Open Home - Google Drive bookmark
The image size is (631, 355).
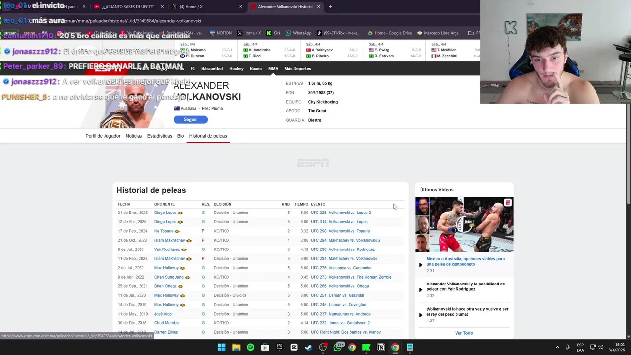coord(389,33)
